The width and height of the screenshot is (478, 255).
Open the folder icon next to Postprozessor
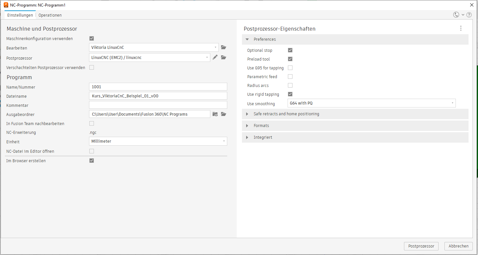[x=223, y=58]
